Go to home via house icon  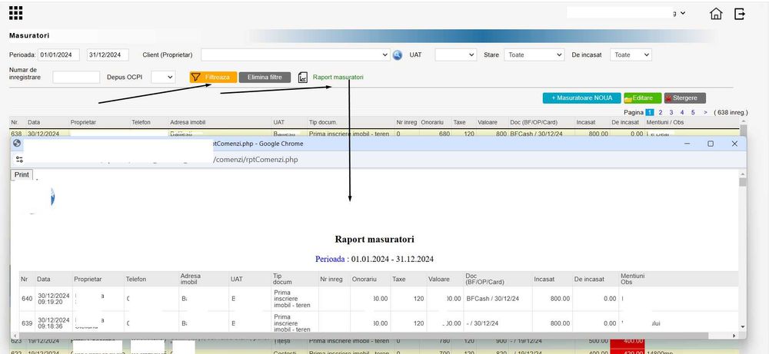[716, 14]
